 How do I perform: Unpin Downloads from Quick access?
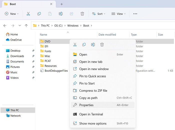[x=33, y=56]
